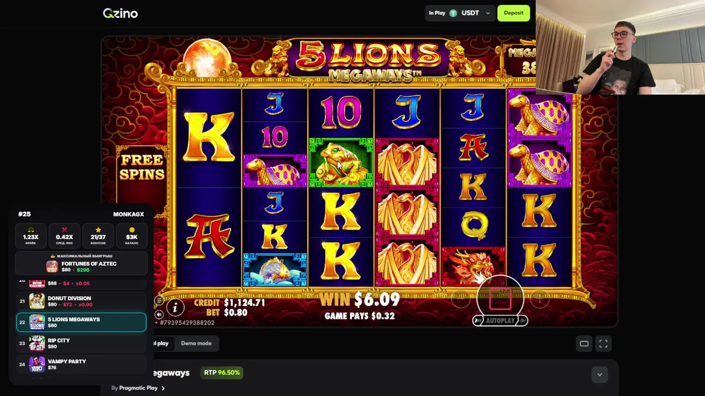Enter fullscreen mode icon
Image resolution: width=705 pixels, height=396 pixels.
coord(603,344)
